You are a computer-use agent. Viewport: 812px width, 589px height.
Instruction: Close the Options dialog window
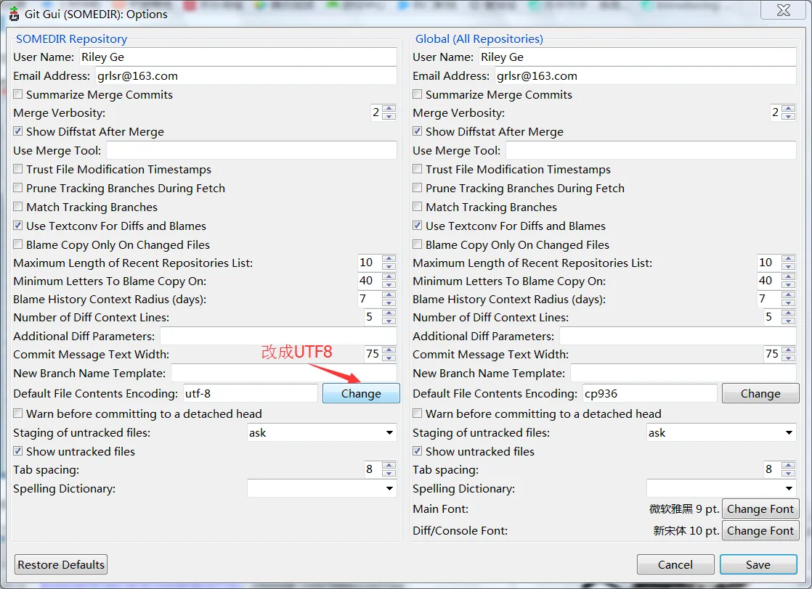[x=784, y=10]
